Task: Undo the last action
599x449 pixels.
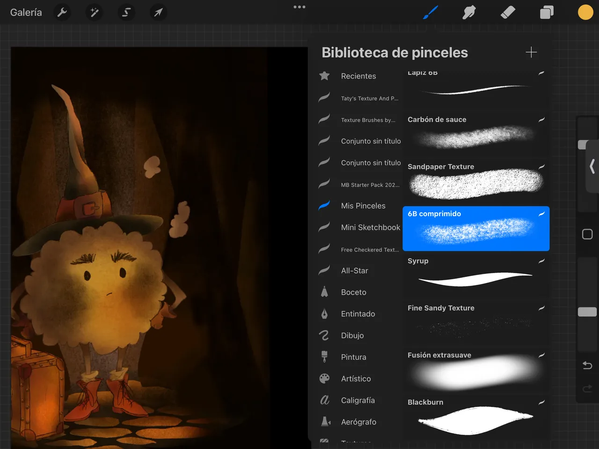Action: [587, 365]
